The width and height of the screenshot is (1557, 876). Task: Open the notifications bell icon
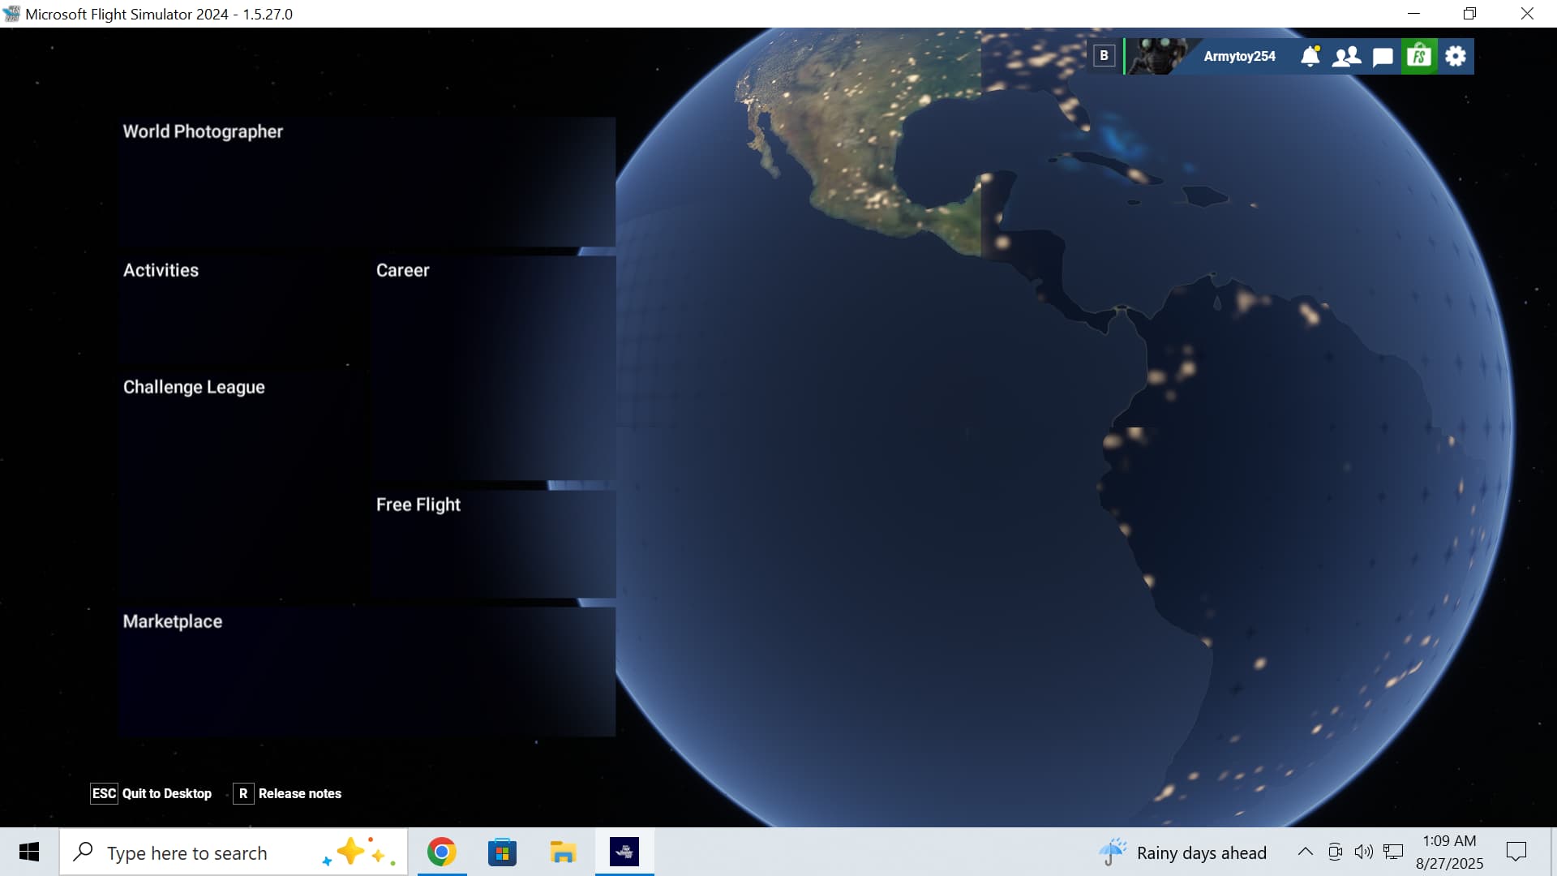coord(1310,56)
